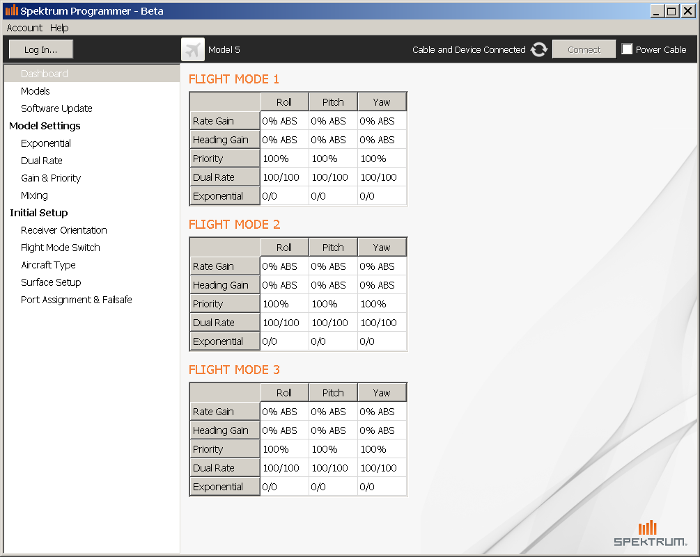Open the Account menu
The image size is (700, 557).
tap(24, 28)
